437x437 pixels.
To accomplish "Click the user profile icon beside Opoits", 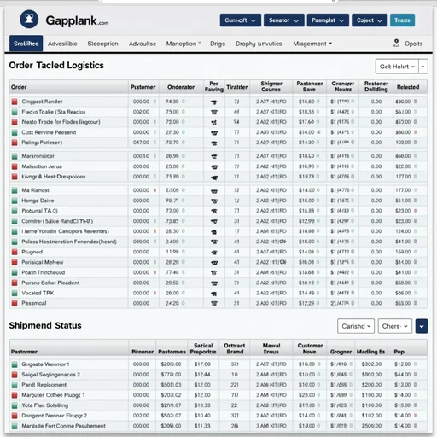I will (x=396, y=44).
